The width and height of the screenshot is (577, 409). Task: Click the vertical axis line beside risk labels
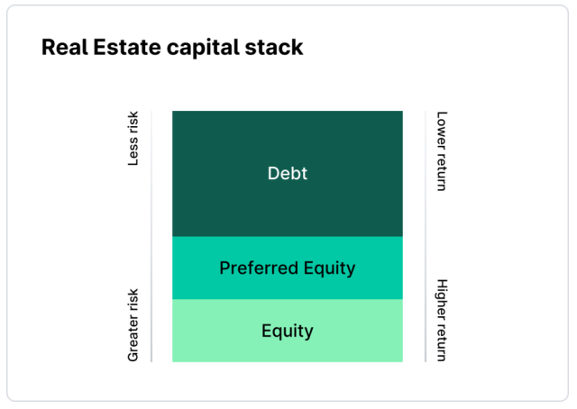coord(151,236)
